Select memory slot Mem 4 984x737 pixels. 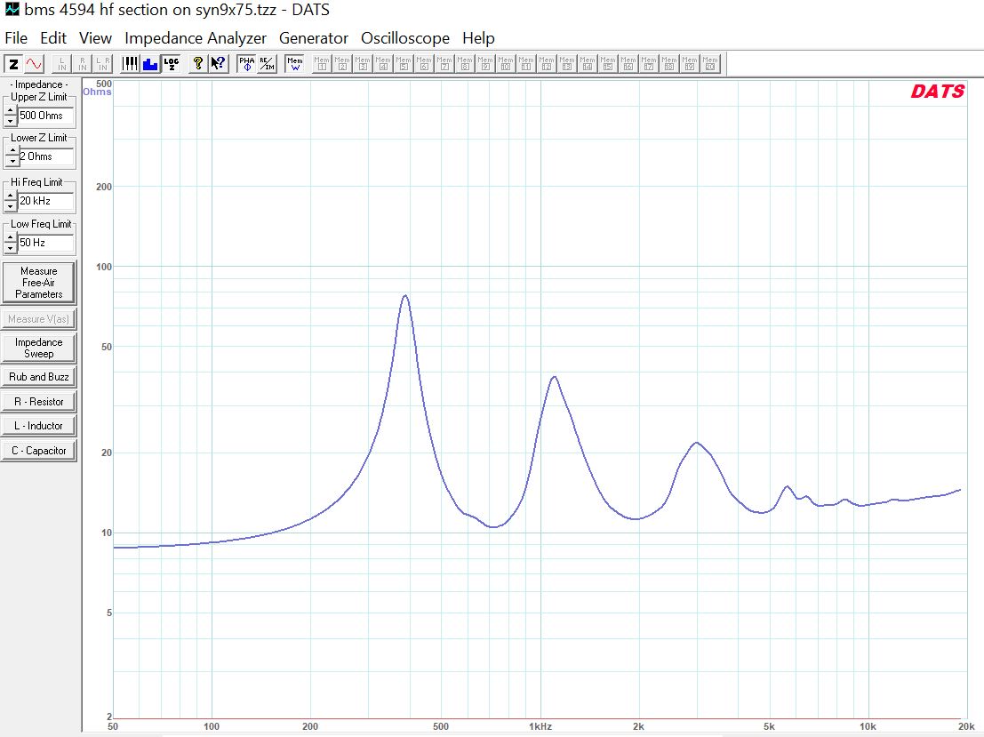coord(383,64)
